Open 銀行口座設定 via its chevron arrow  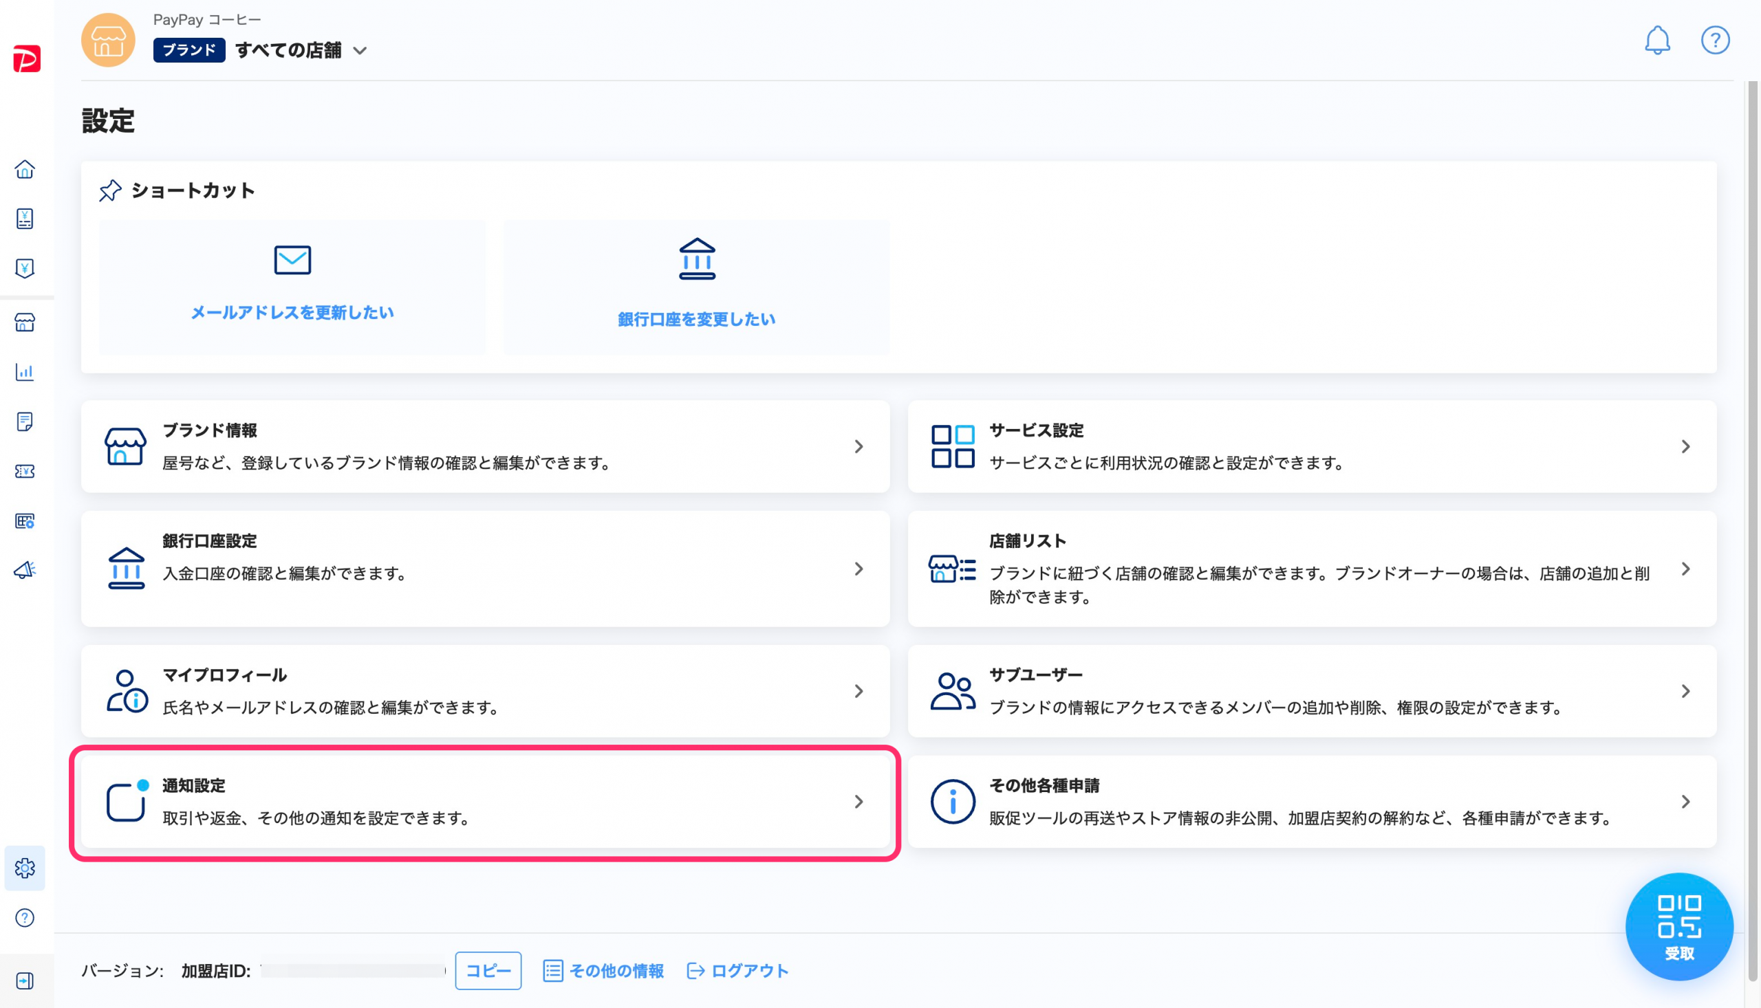click(x=858, y=569)
